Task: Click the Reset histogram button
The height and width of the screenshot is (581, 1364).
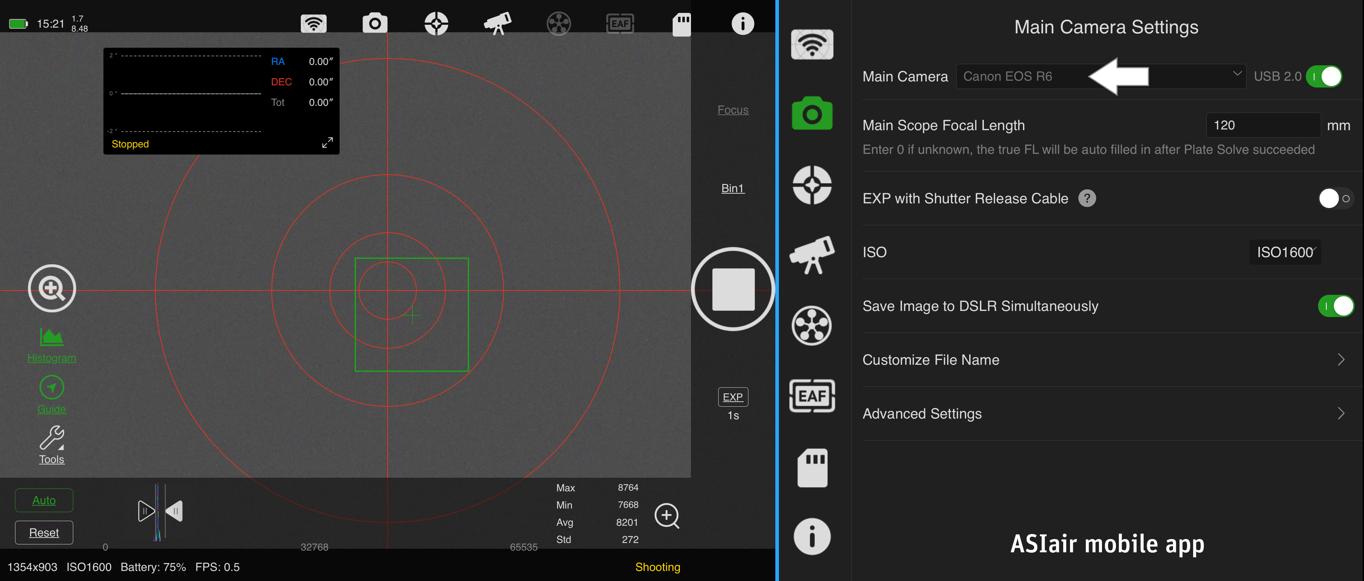Action: (44, 532)
